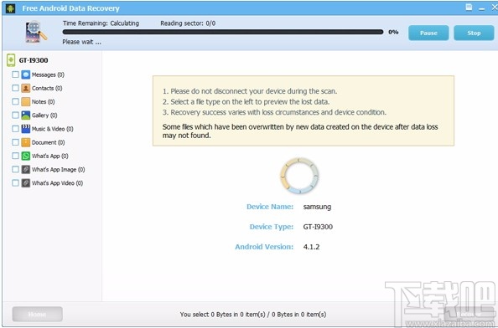Go back with the Home button
Viewport: 498px width, 328px height.
38,314
